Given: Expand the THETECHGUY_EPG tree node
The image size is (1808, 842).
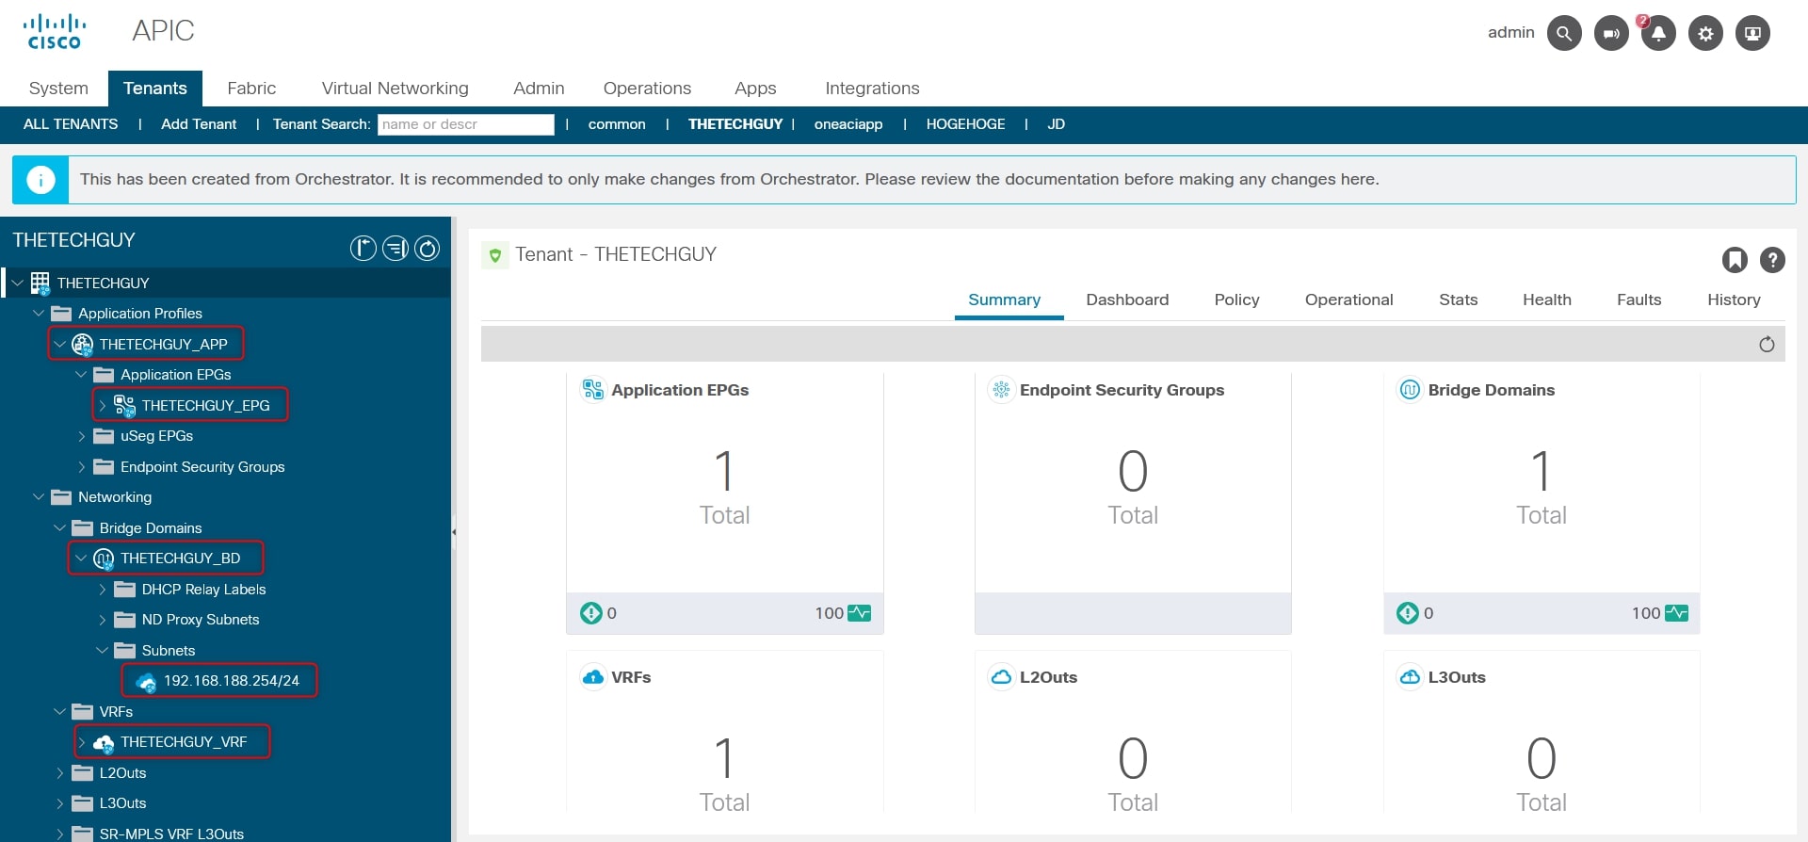Looking at the screenshot, I should (103, 406).
